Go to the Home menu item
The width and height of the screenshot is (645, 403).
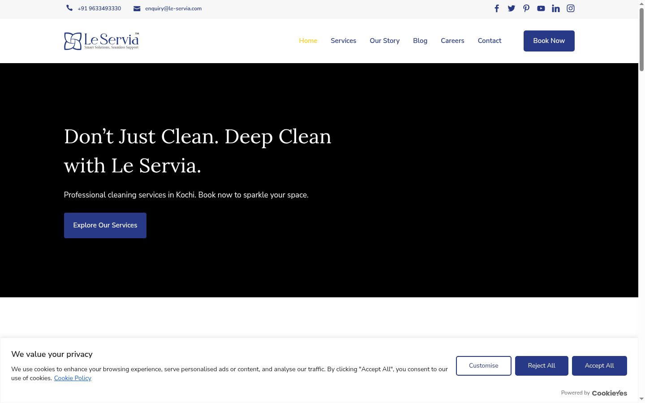point(308,41)
